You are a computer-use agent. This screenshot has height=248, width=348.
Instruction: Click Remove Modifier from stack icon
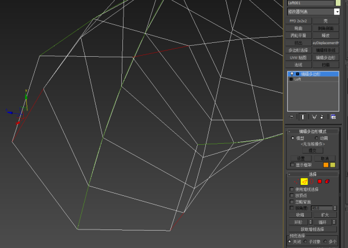(322, 117)
